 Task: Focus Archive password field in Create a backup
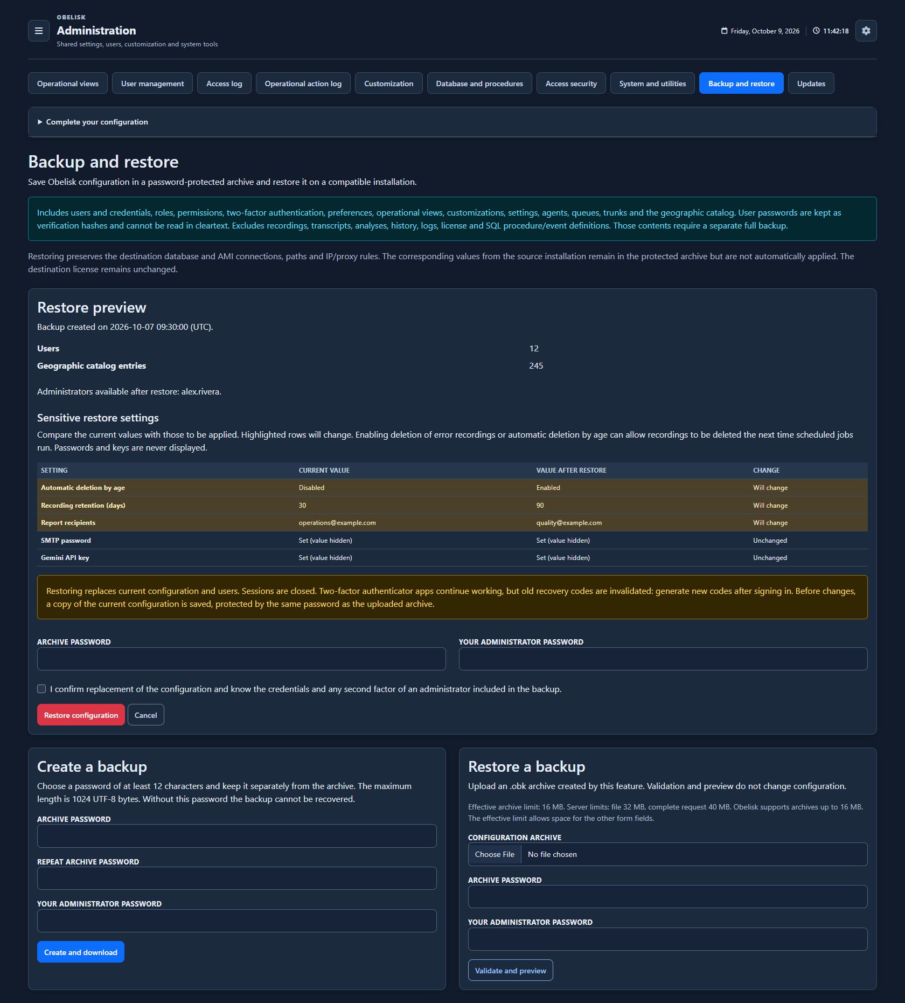pos(237,836)
